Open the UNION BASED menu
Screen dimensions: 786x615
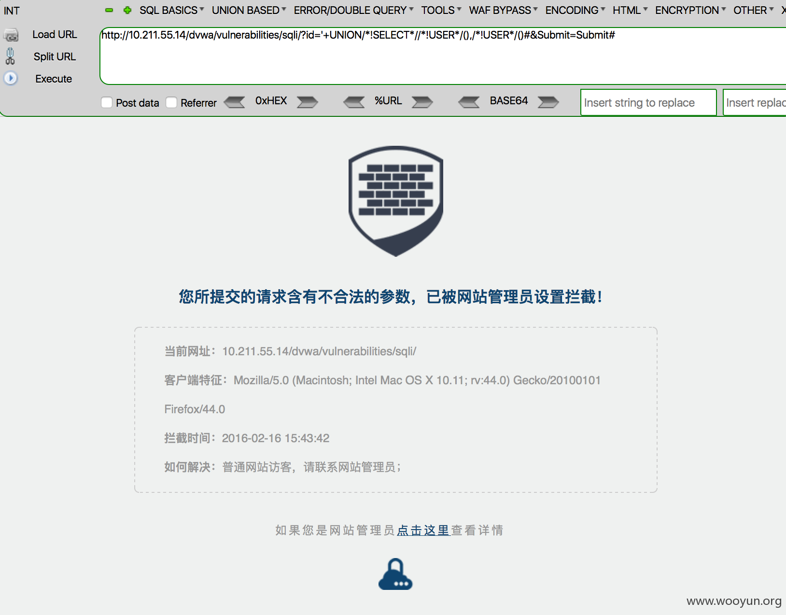[x=249, y=10]
